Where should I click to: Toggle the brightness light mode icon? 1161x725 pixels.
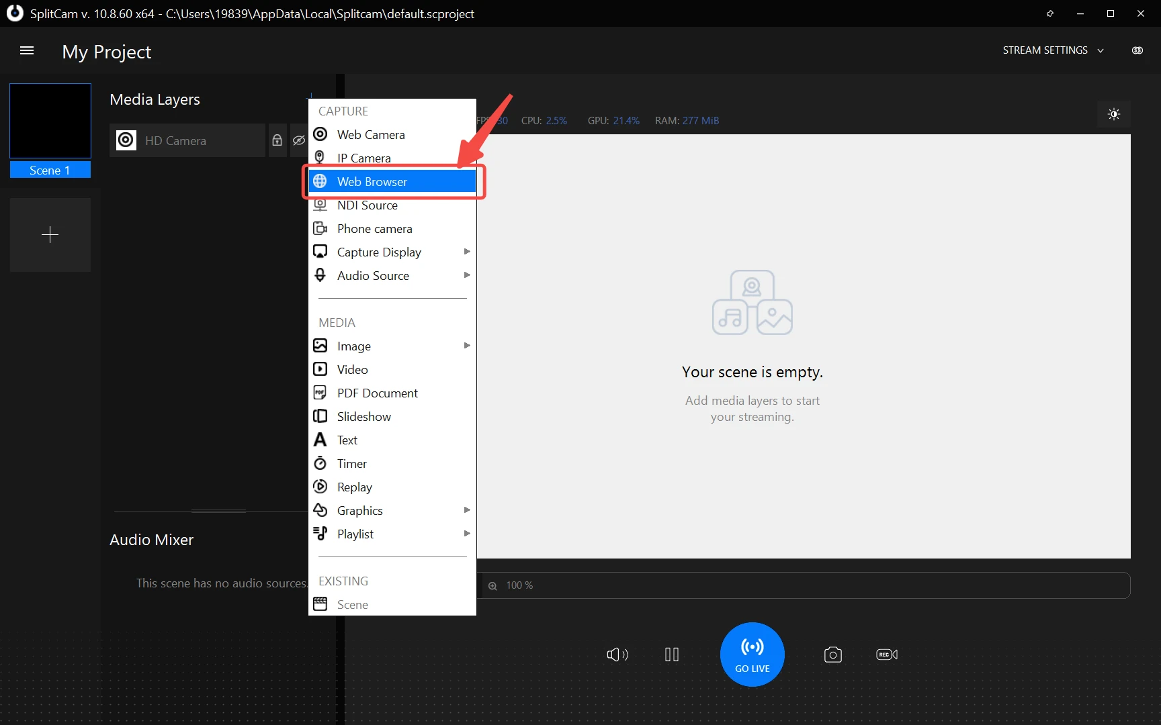click(1113, 114)
